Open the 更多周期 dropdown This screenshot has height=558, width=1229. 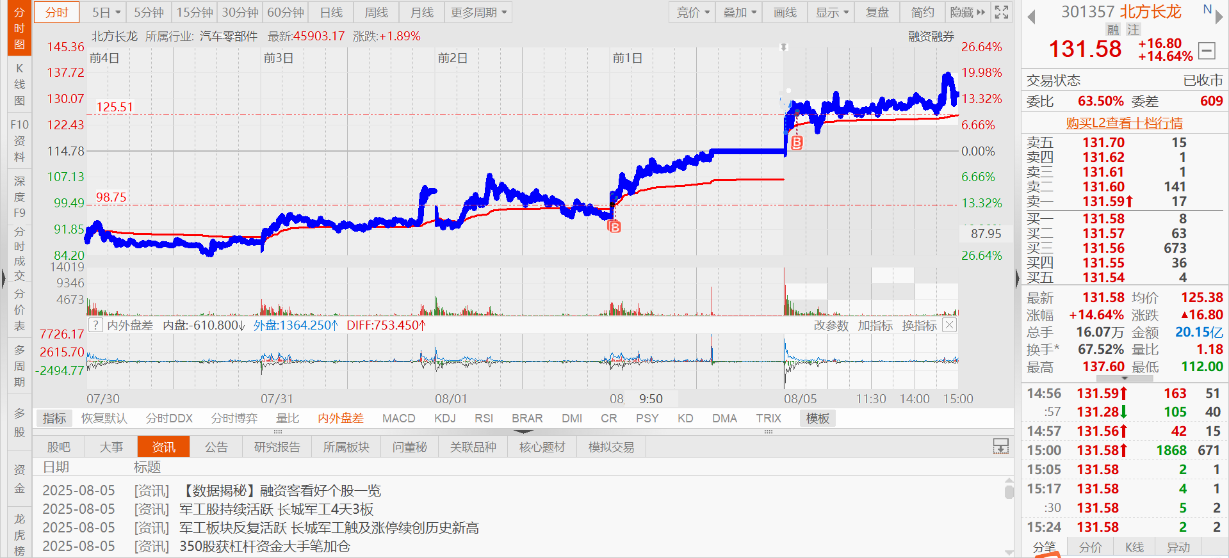coord(478,12)
